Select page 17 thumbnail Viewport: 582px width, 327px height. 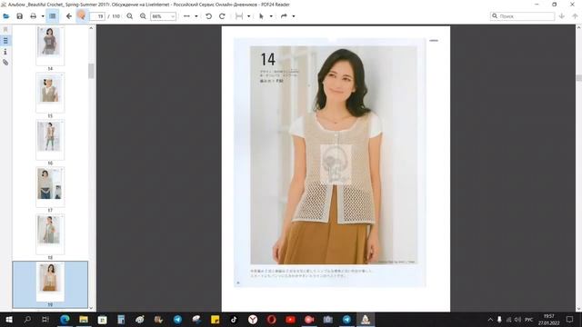pos(50,187)
